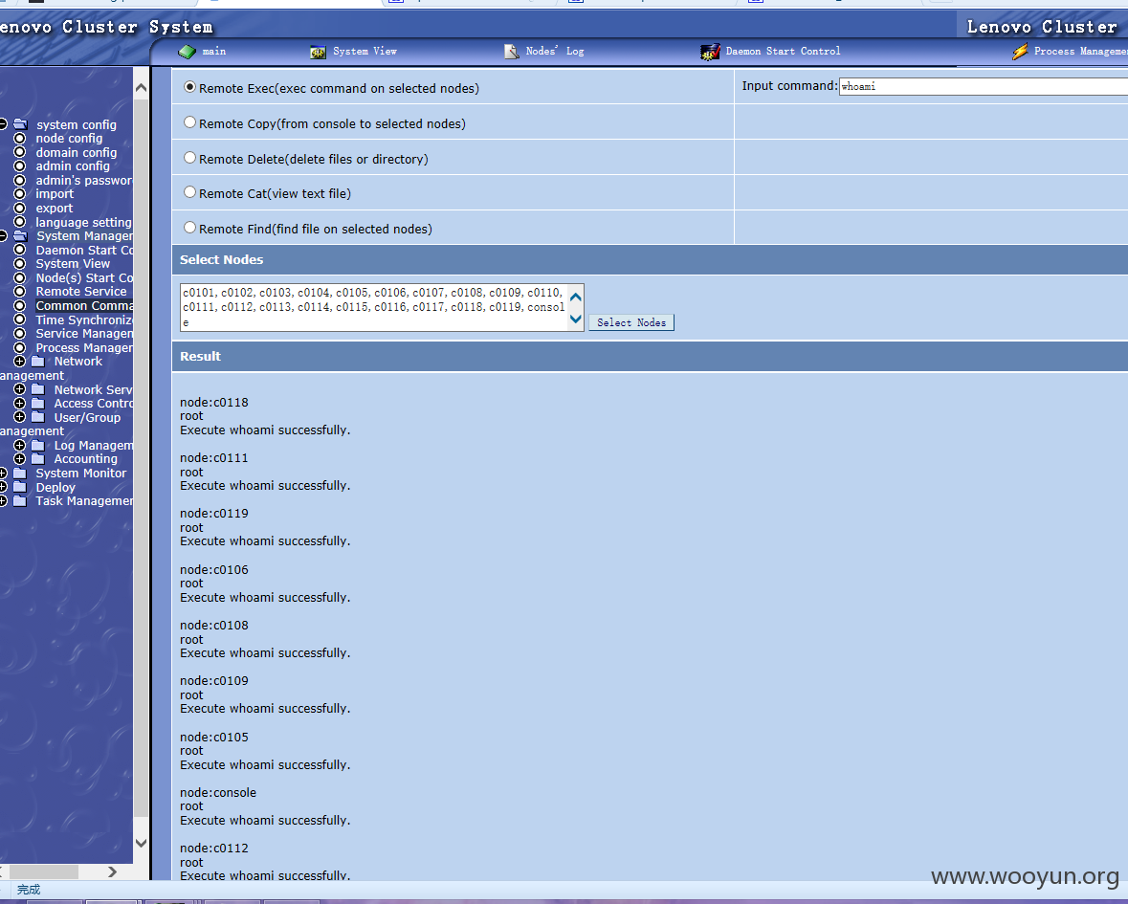Select the Remote Find radio button
The image size is (1128, 904).
point(190,228)
